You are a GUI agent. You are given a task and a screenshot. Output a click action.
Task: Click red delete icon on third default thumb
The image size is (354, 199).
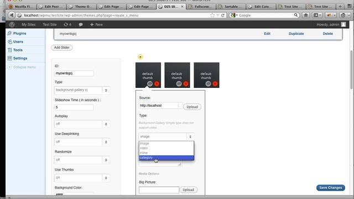(215, 83)
